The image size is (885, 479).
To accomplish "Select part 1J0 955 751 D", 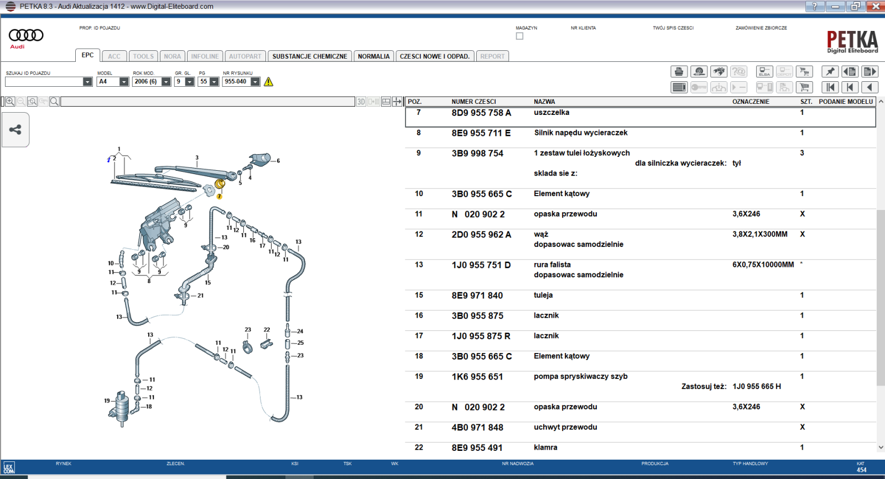I will tap(481, 265).
